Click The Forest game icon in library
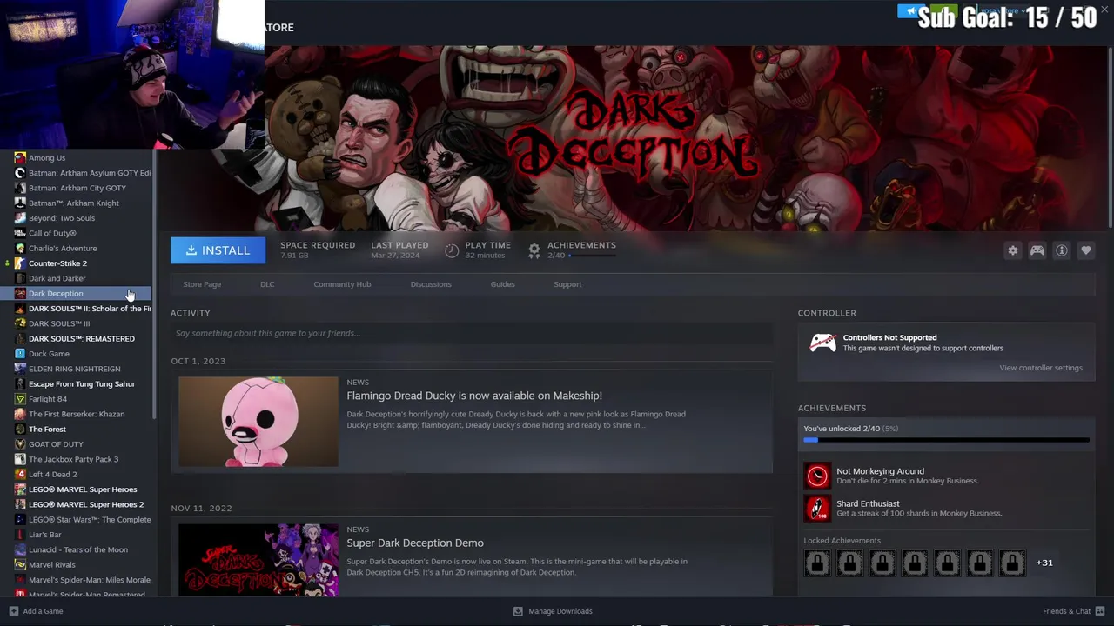The width and height of the screenshot is (1114, 626). (20, 430)
